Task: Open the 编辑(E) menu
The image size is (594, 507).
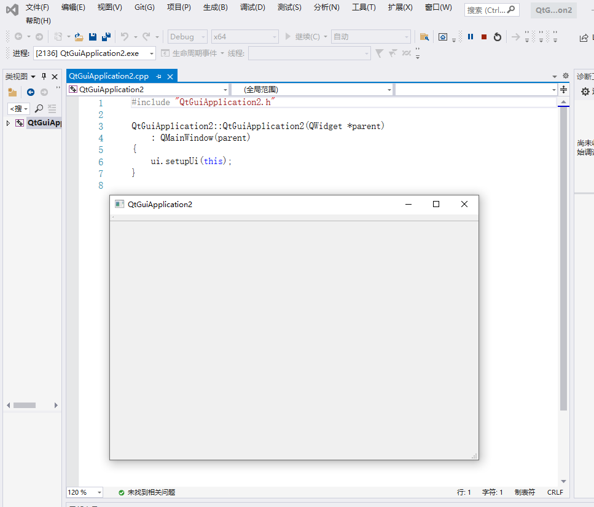Action: click(73, 7)
